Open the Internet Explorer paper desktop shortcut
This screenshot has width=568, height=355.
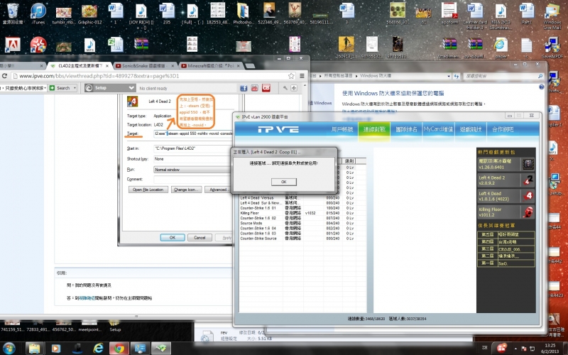[x=501, y=48]
